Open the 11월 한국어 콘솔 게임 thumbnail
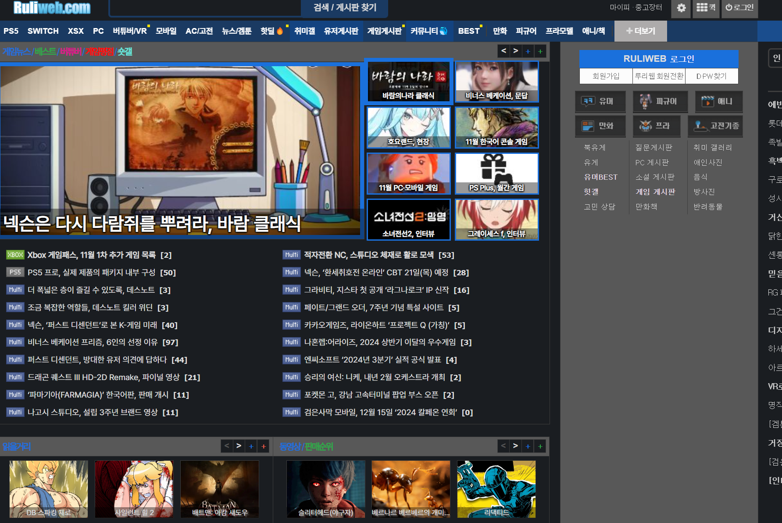 point(496,128)
